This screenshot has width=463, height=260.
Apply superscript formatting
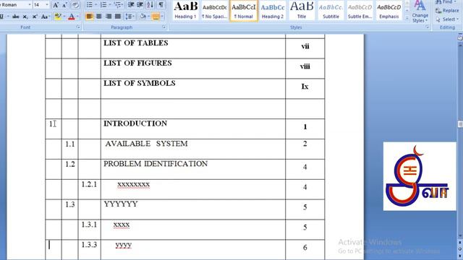(x=35, y=17)
